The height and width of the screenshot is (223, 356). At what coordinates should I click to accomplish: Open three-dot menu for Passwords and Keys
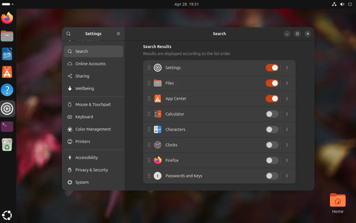click(287, 176)
